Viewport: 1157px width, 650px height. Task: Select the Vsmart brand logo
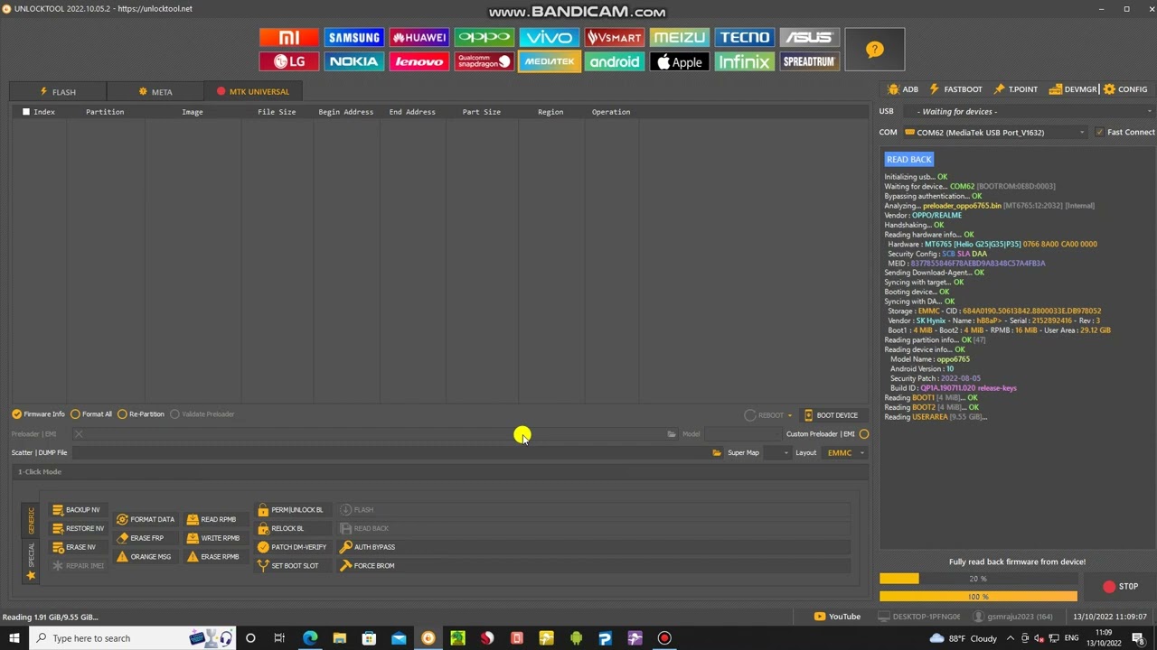(615, 37)
